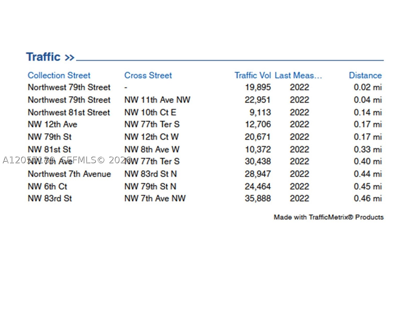Viewport: 413px width, 319px height.
Task: Select the Northwest 7th Avenue row
Action: tap(205, 174)
